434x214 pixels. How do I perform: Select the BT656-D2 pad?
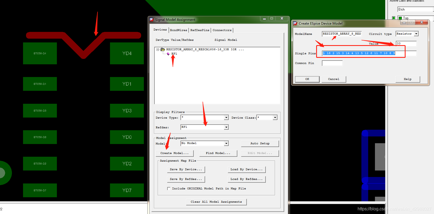[40, 163]
